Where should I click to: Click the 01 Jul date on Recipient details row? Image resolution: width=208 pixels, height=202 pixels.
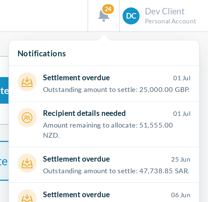182,114
